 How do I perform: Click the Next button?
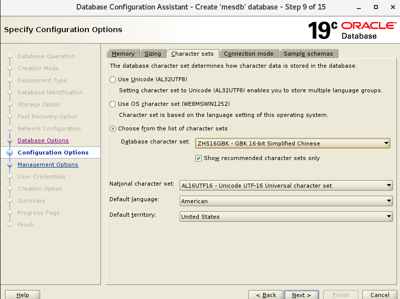pyautogui.click(x=301, y=295)
